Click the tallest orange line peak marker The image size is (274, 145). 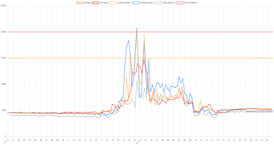[x=144, y=35]
